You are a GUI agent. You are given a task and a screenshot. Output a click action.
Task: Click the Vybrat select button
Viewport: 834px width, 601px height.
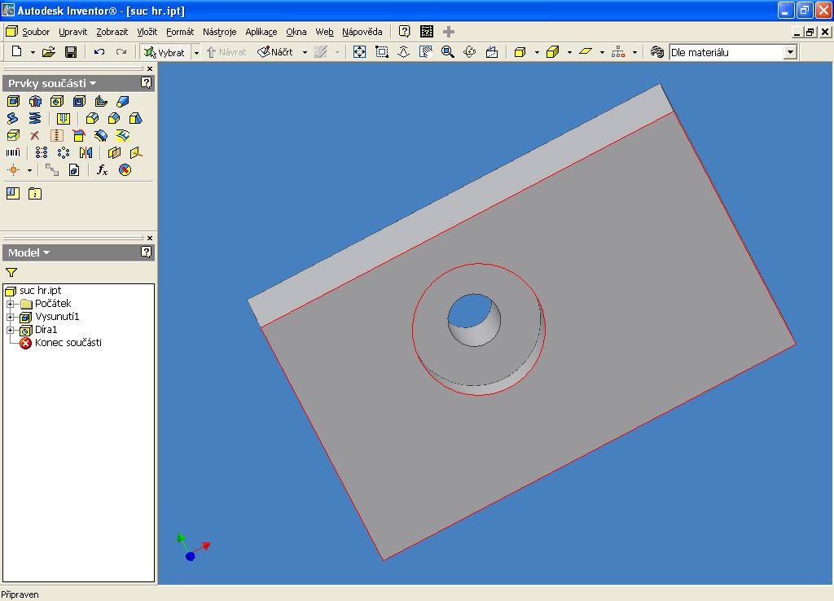click(165, 52)
